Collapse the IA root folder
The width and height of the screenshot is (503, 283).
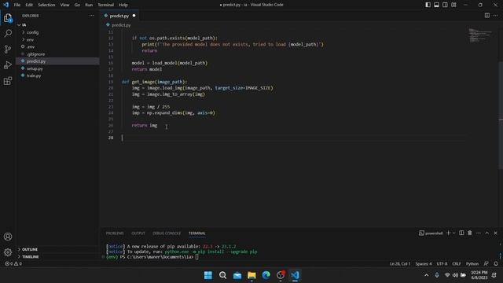(24, 25)
